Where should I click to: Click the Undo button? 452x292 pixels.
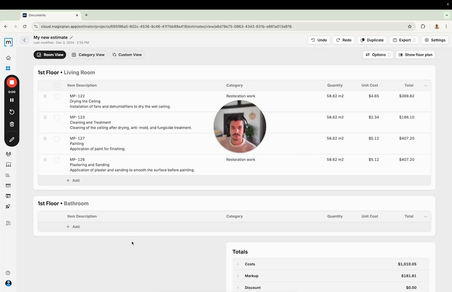[x=319, y=40]
